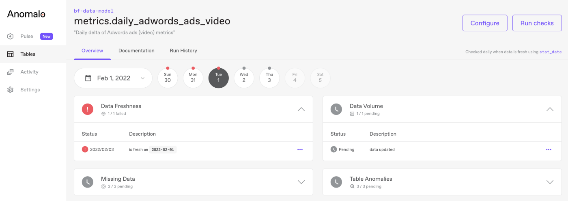
Task: Switch to the Run History tab
Action: pos(183,51)
